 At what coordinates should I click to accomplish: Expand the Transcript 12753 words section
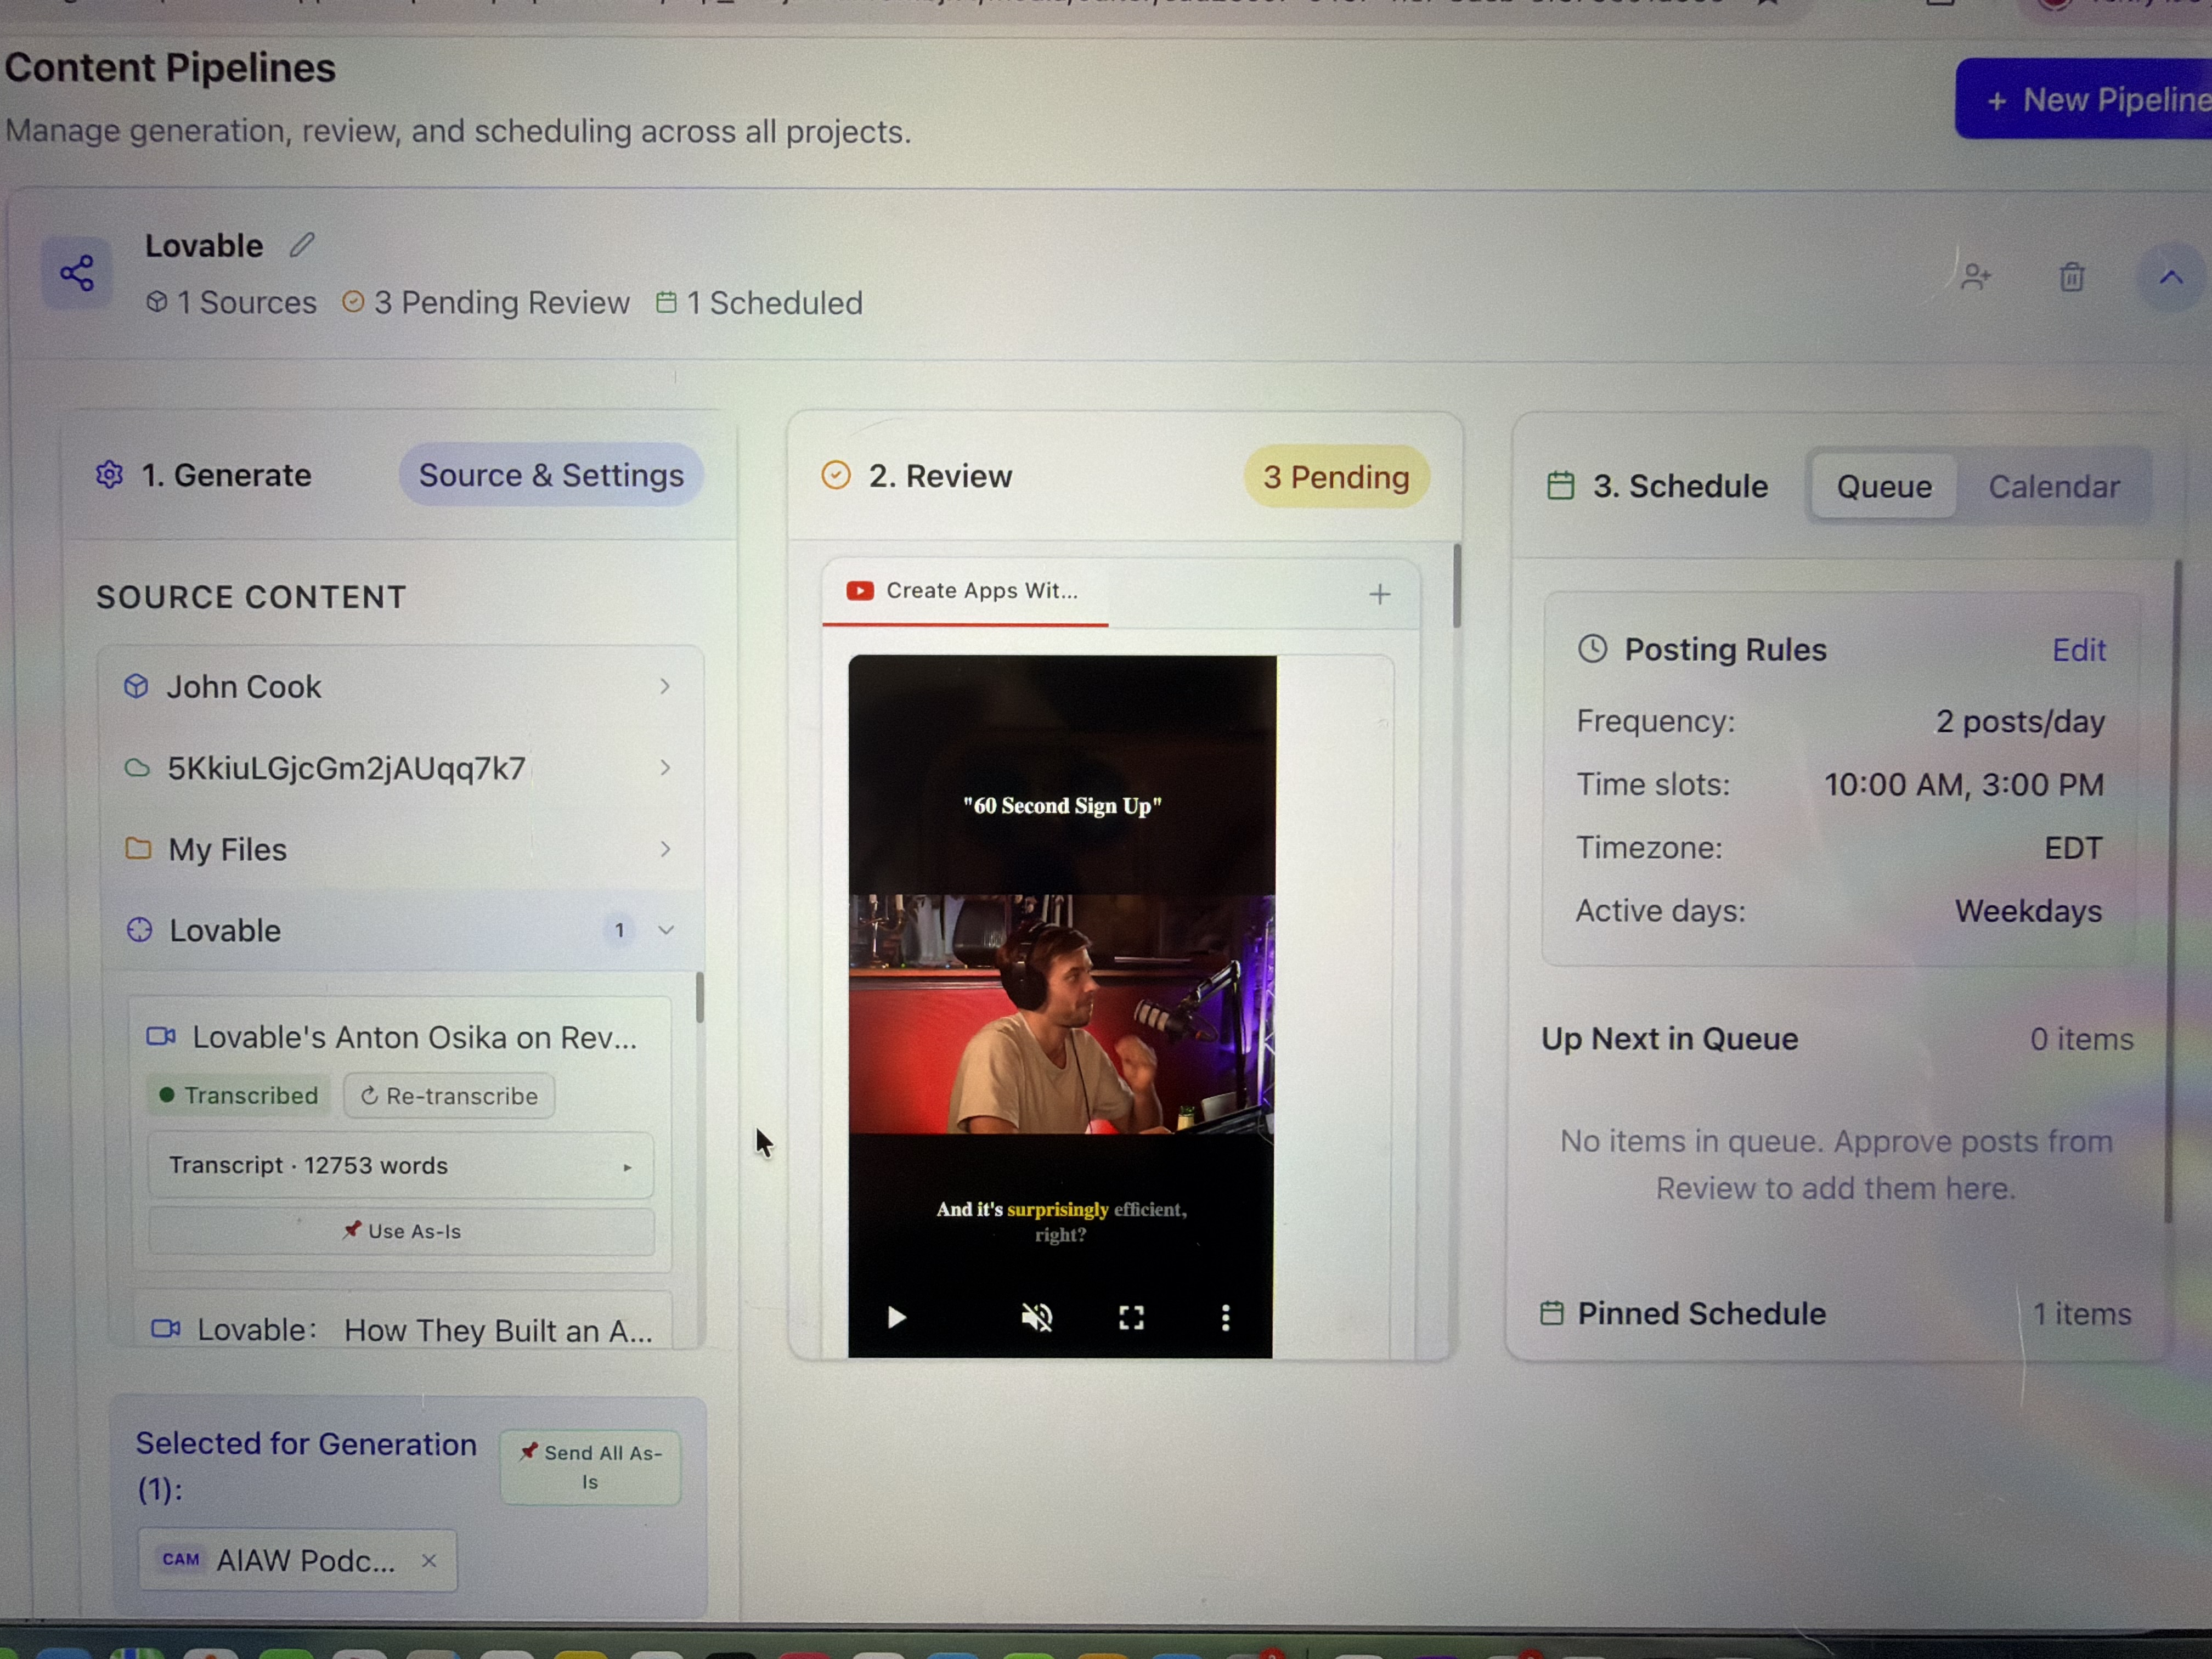point(400,1166)
